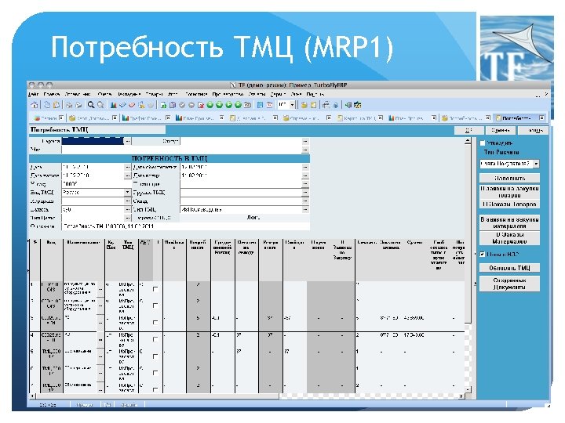Viewport: 565px width, 423px height.
Task: Open the home icon in toolbar
Action: (35, 105)
